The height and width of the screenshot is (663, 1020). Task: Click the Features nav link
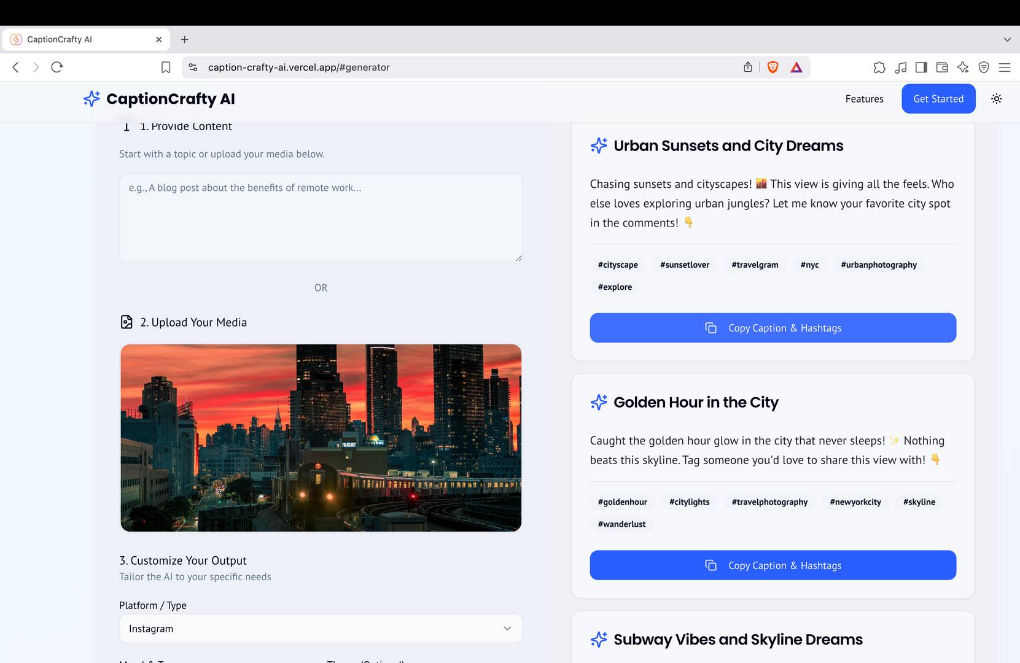(x=864, y=99)
